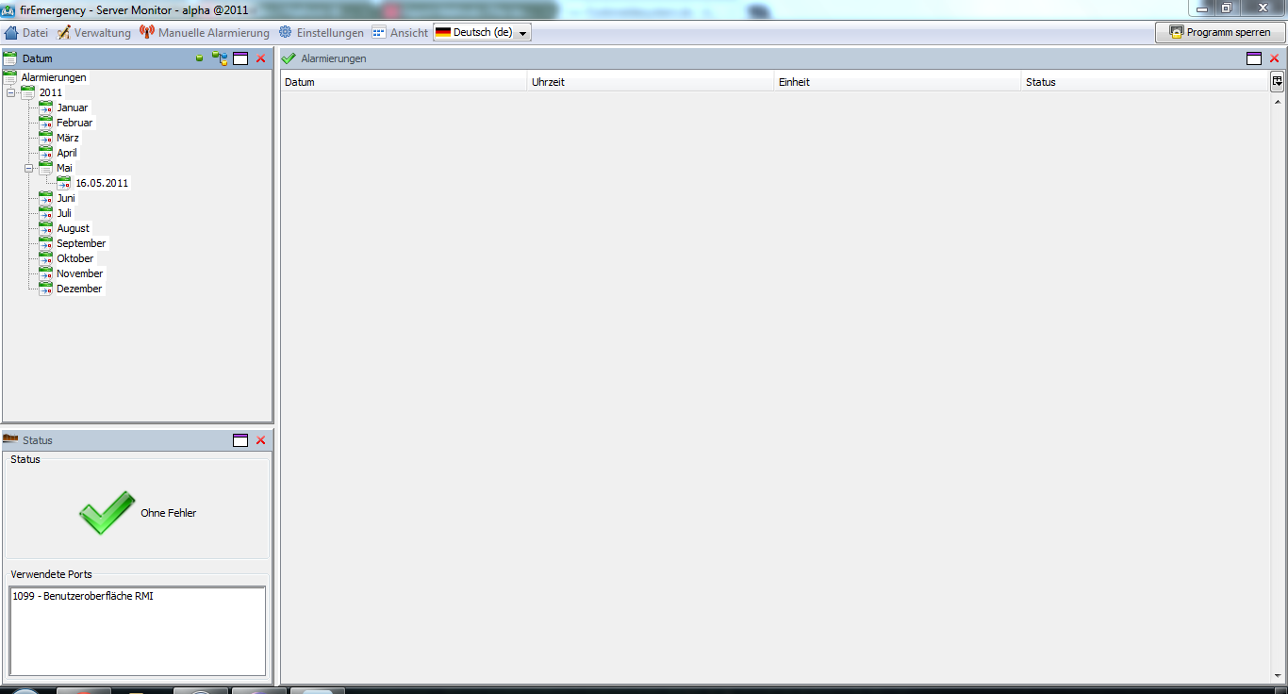The width and height of the screenshot is (1288, 694).
Task: Click the table scrollbar up arrow
Action: coord(1279,102)
